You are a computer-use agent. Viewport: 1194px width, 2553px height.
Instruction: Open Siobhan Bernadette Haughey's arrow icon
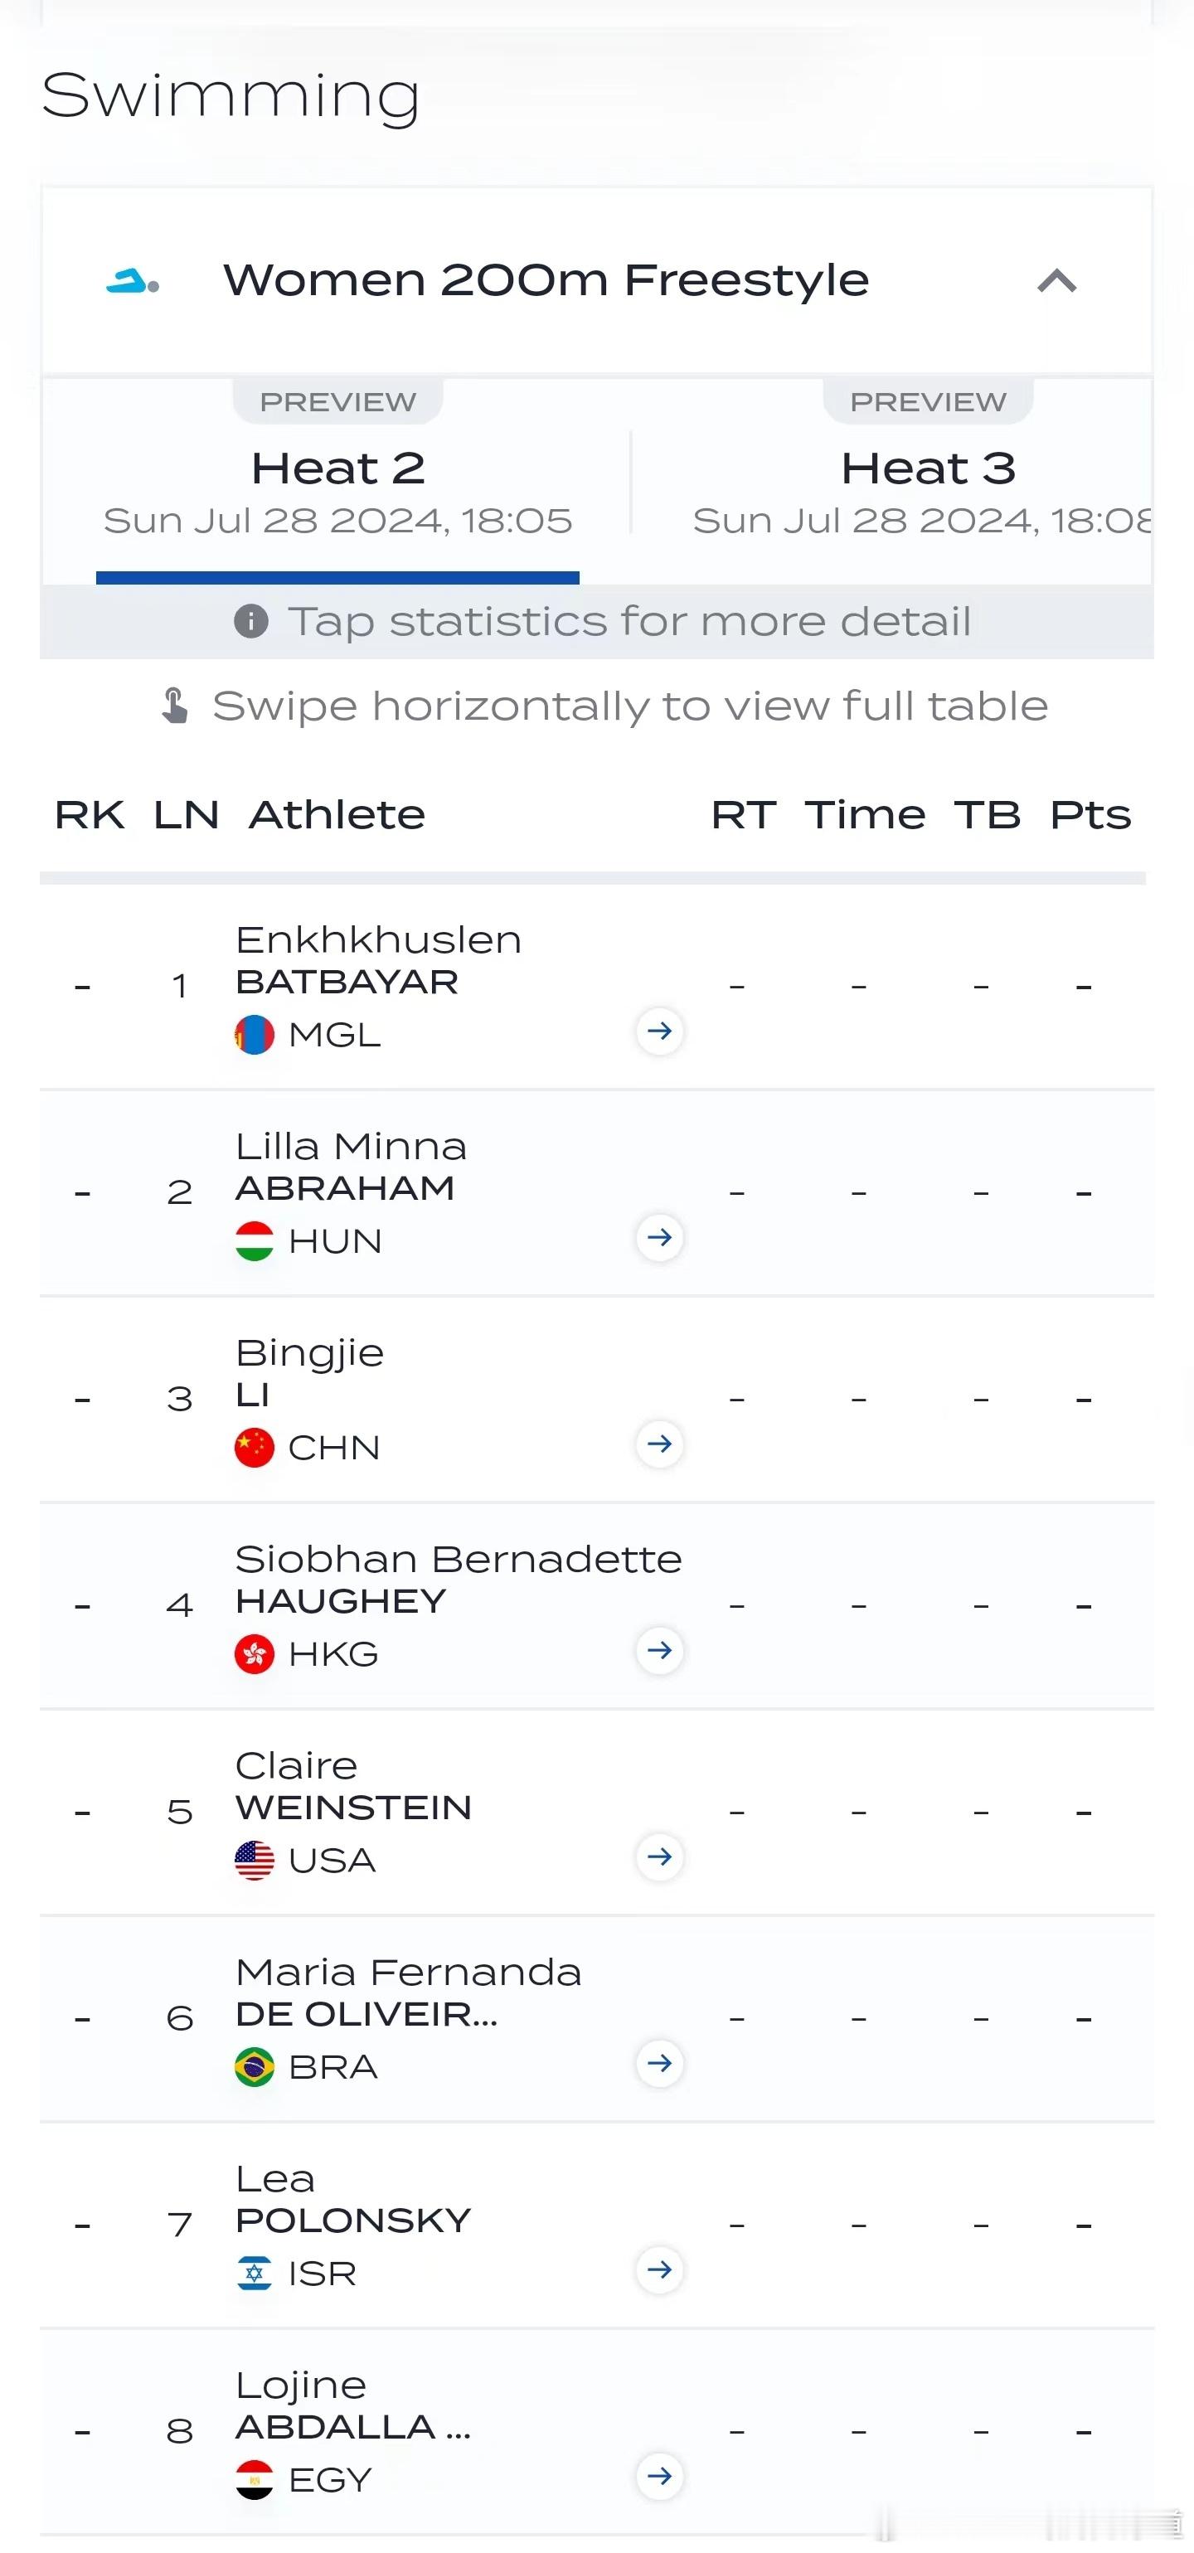pos(660,1650)
